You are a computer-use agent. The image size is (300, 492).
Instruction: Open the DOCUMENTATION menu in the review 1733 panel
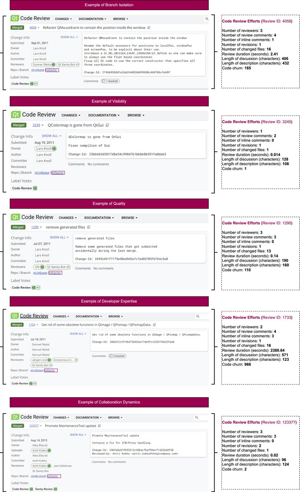click(x=89, y=317)
